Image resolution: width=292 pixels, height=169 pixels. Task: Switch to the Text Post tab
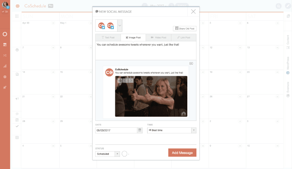[108, 38]
